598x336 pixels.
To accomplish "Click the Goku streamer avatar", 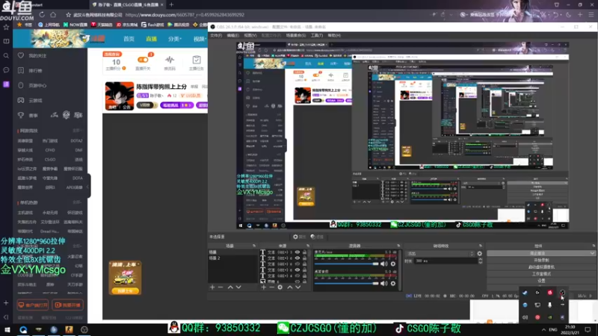I will coord(120,96).
